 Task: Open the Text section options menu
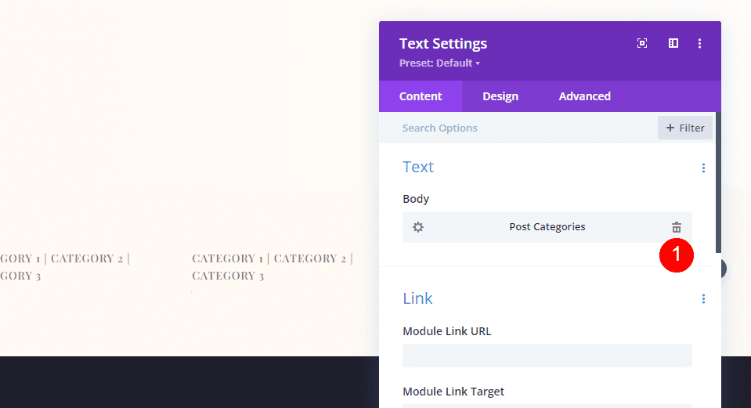(703, 168)
